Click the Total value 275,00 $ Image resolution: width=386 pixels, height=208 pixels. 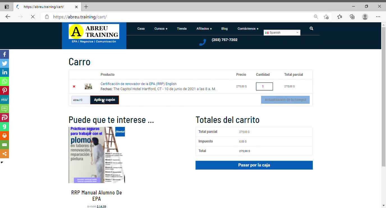(244, 151)
